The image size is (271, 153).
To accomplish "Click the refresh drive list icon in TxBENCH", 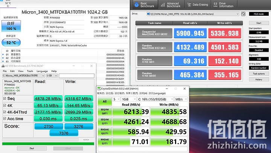I will point(243,14).
